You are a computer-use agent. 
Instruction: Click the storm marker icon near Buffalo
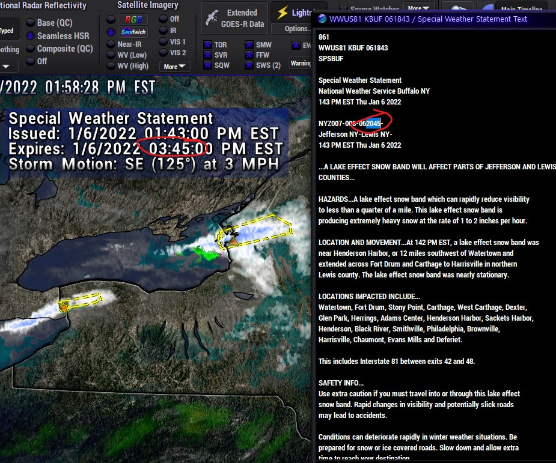tap(63, 306)
